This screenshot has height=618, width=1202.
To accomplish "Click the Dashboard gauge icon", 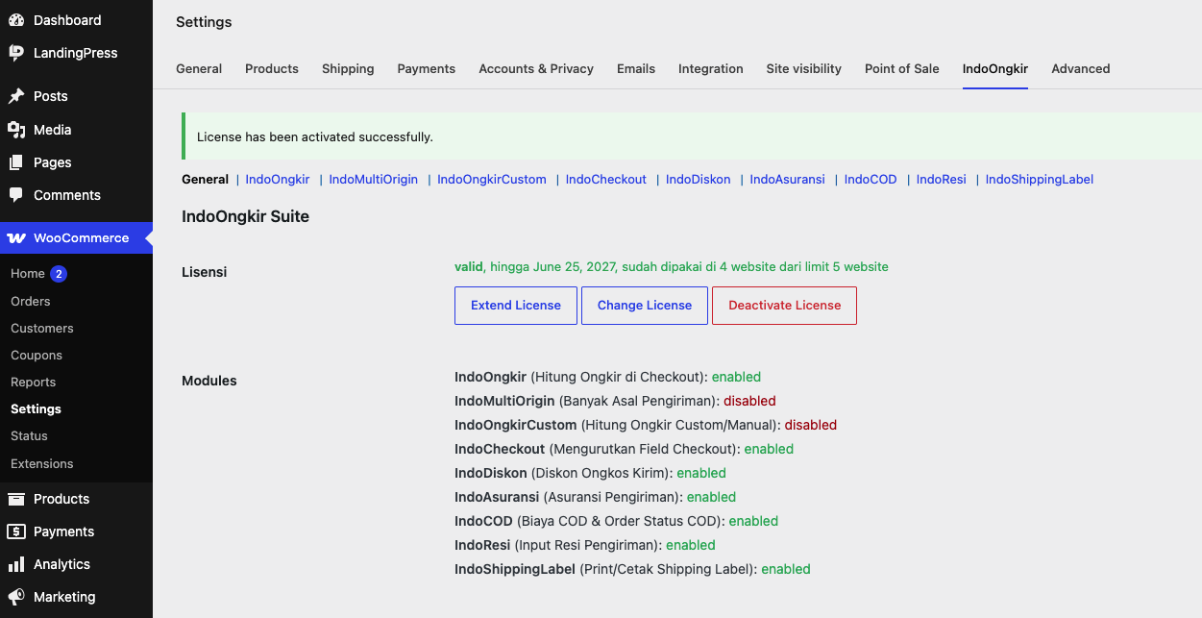I will 16,20.
